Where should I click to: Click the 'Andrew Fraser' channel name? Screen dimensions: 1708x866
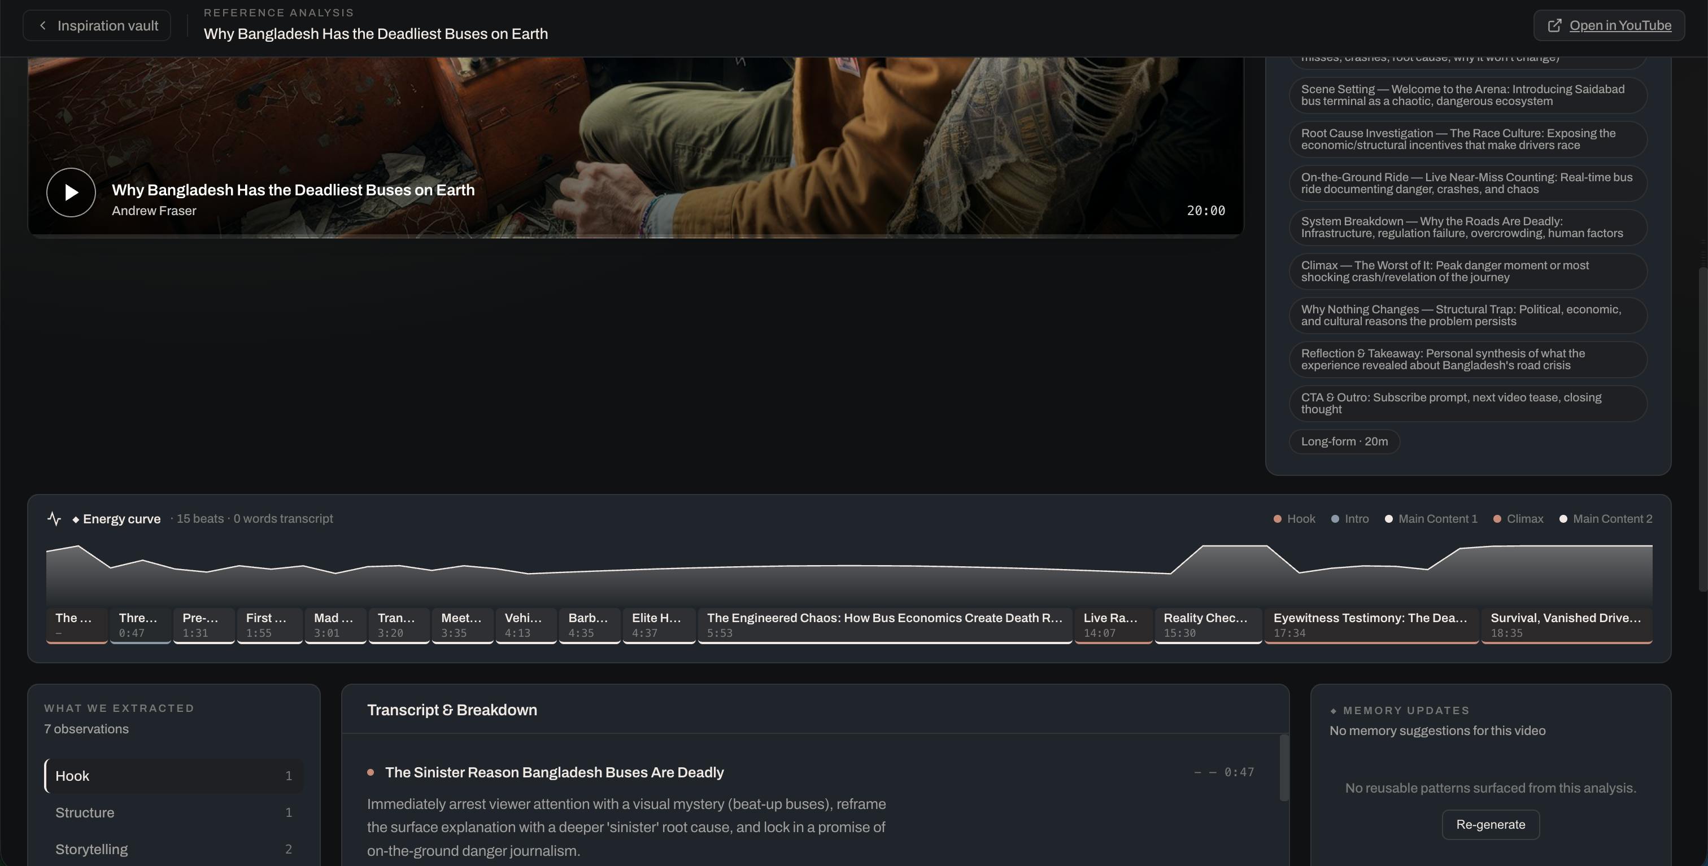click(x=154, y=211)
